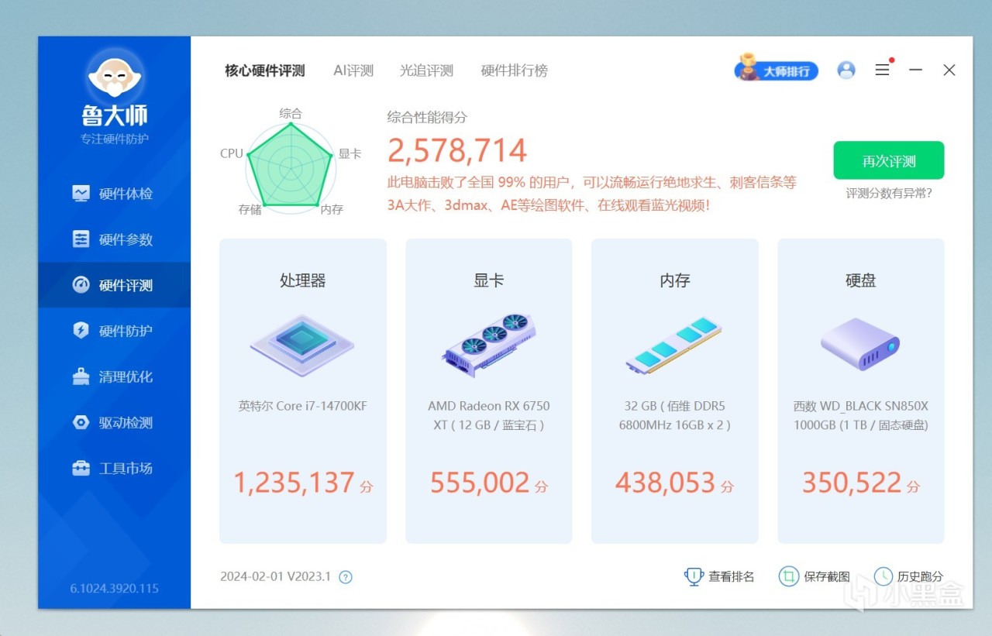The image size is (992, 636).
Task: Click the processor score 1,235,137
Action: click(x=294, y=483)
